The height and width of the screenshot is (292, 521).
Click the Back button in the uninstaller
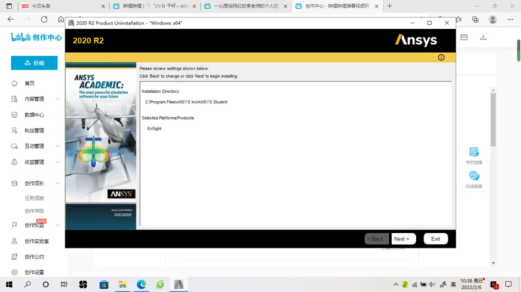[376, 239]
